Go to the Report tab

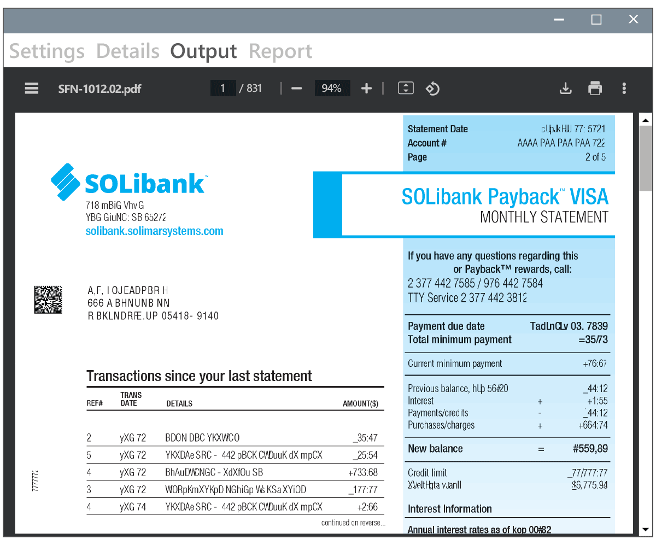[280, 51]
